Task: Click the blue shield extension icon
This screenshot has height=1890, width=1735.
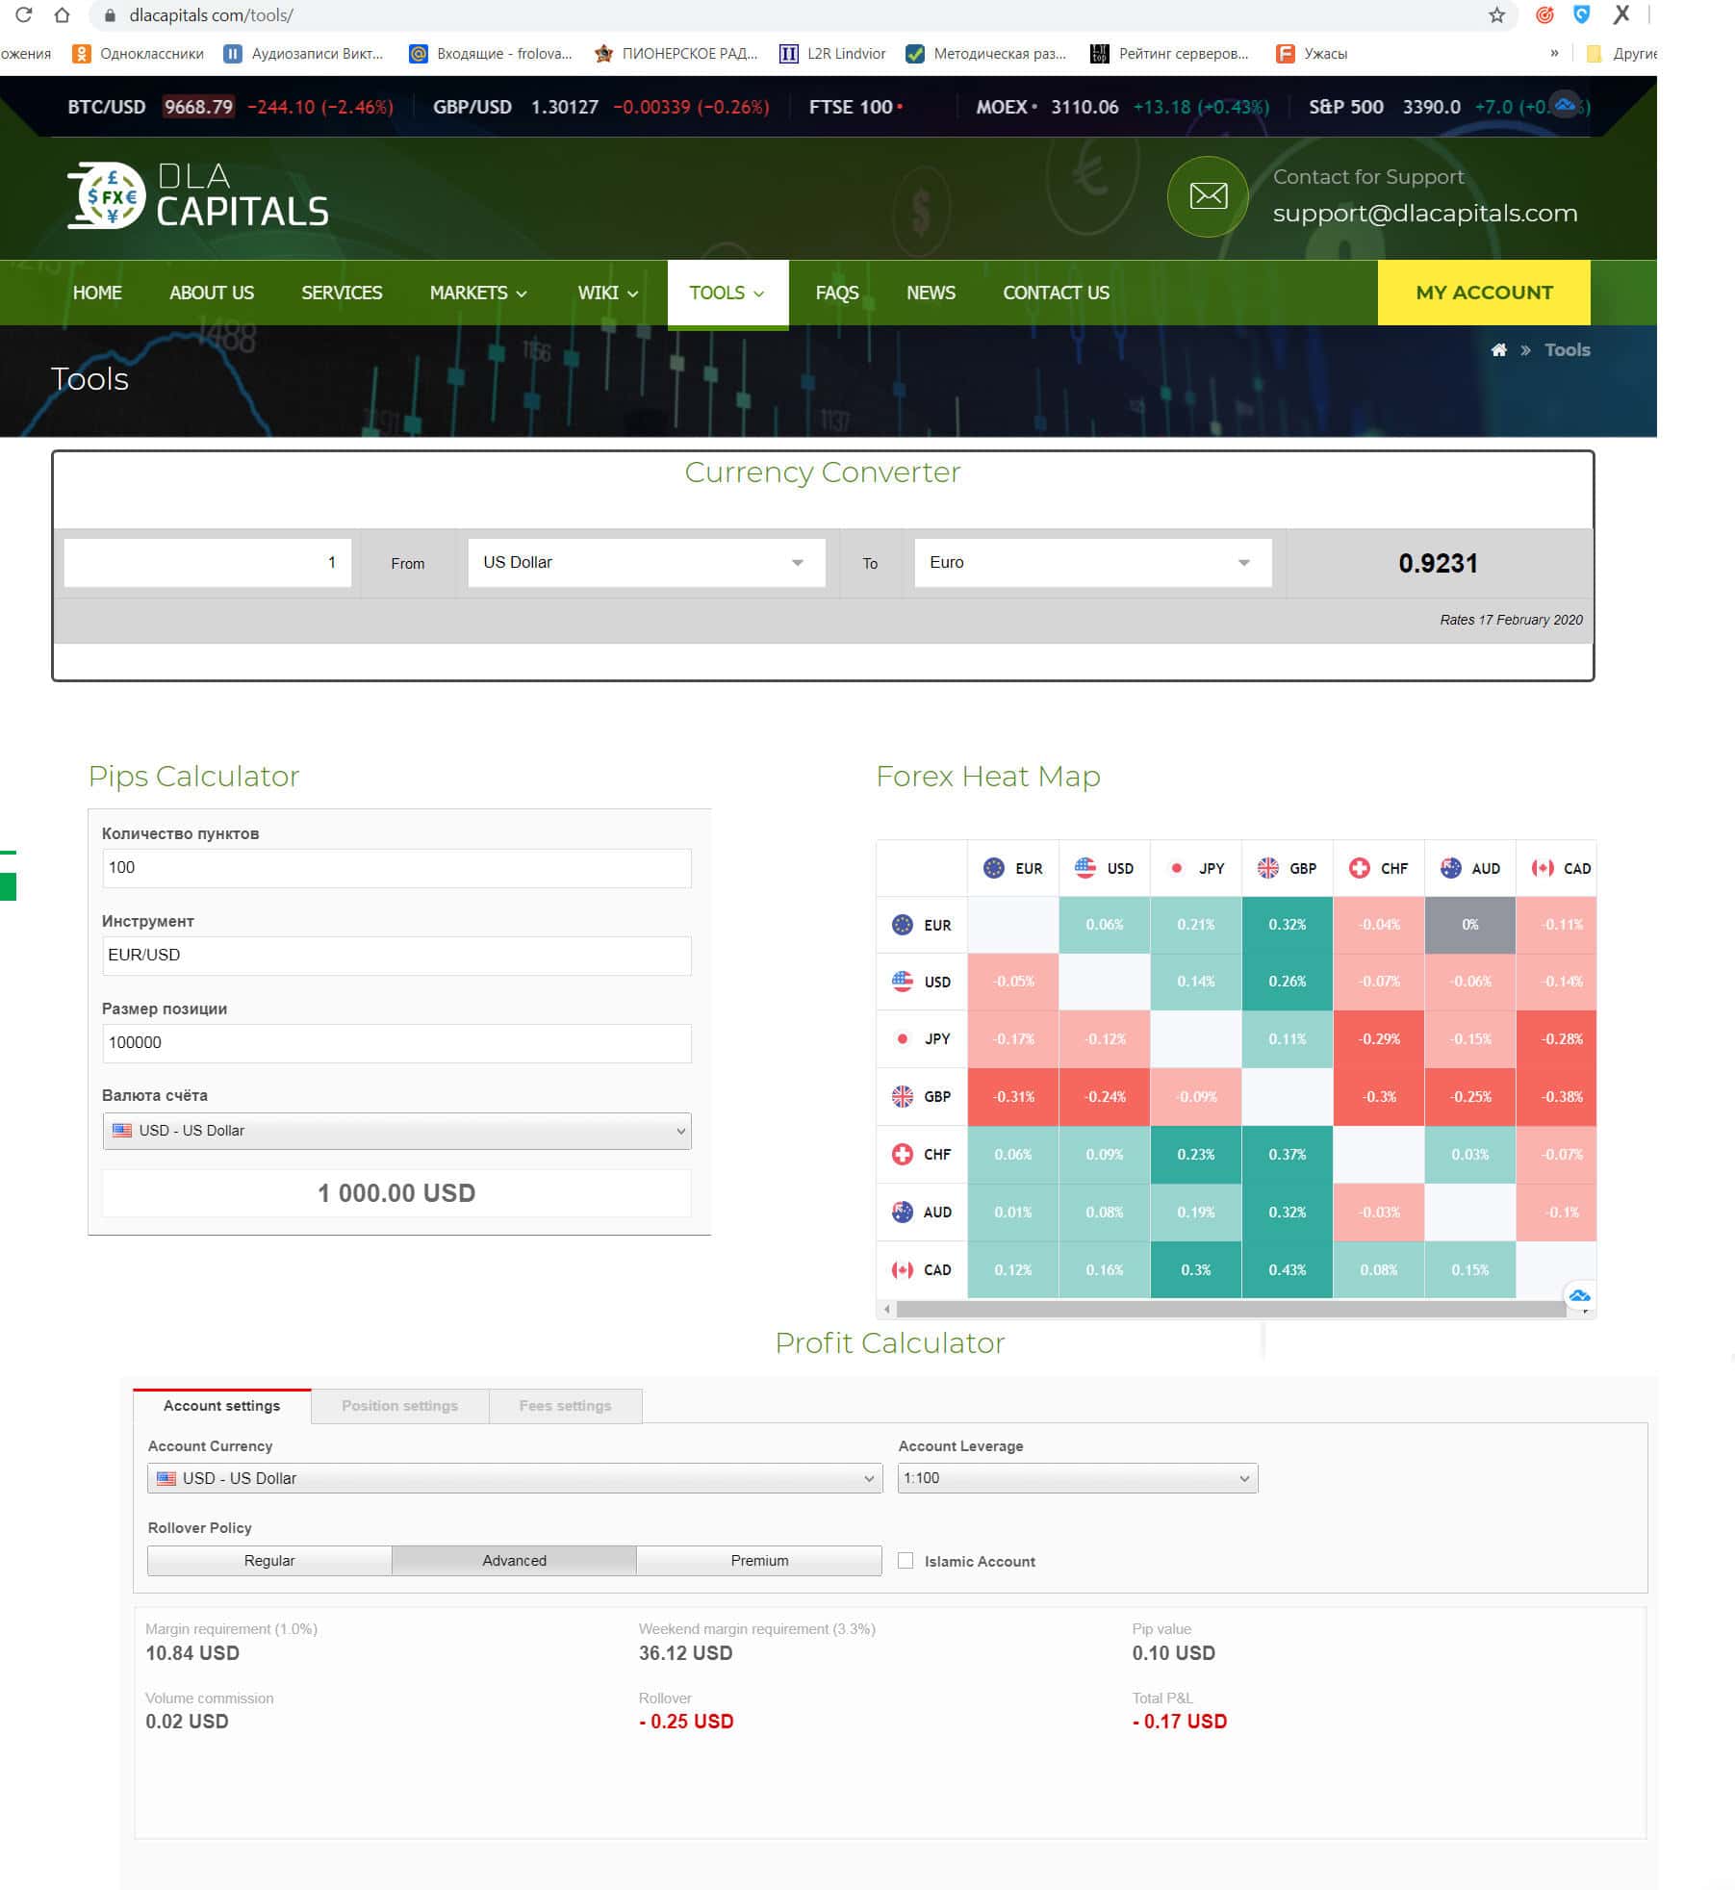Action: 1581,14
